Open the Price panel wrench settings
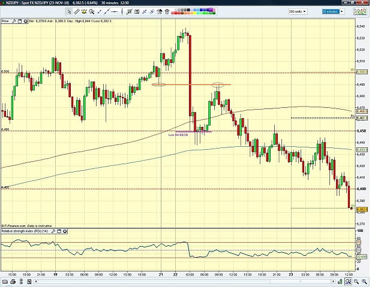375x287 pixels. point(14,21)
